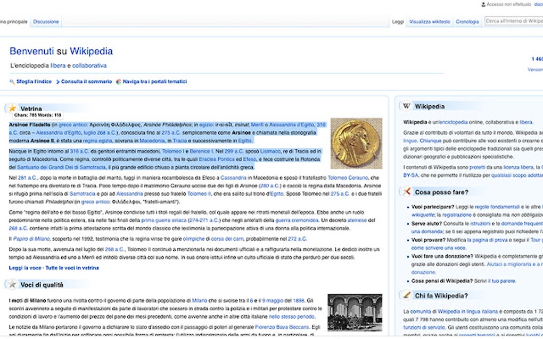The width and height of the screenshot is (543, 339).
Task: Click the Tolomeo Cerauno link
Action: click(x=348, y=177)
